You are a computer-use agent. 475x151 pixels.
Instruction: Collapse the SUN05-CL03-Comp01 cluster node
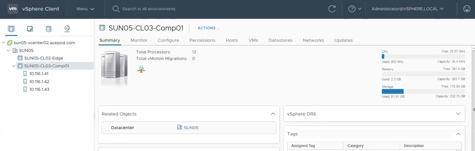point(14,66)
